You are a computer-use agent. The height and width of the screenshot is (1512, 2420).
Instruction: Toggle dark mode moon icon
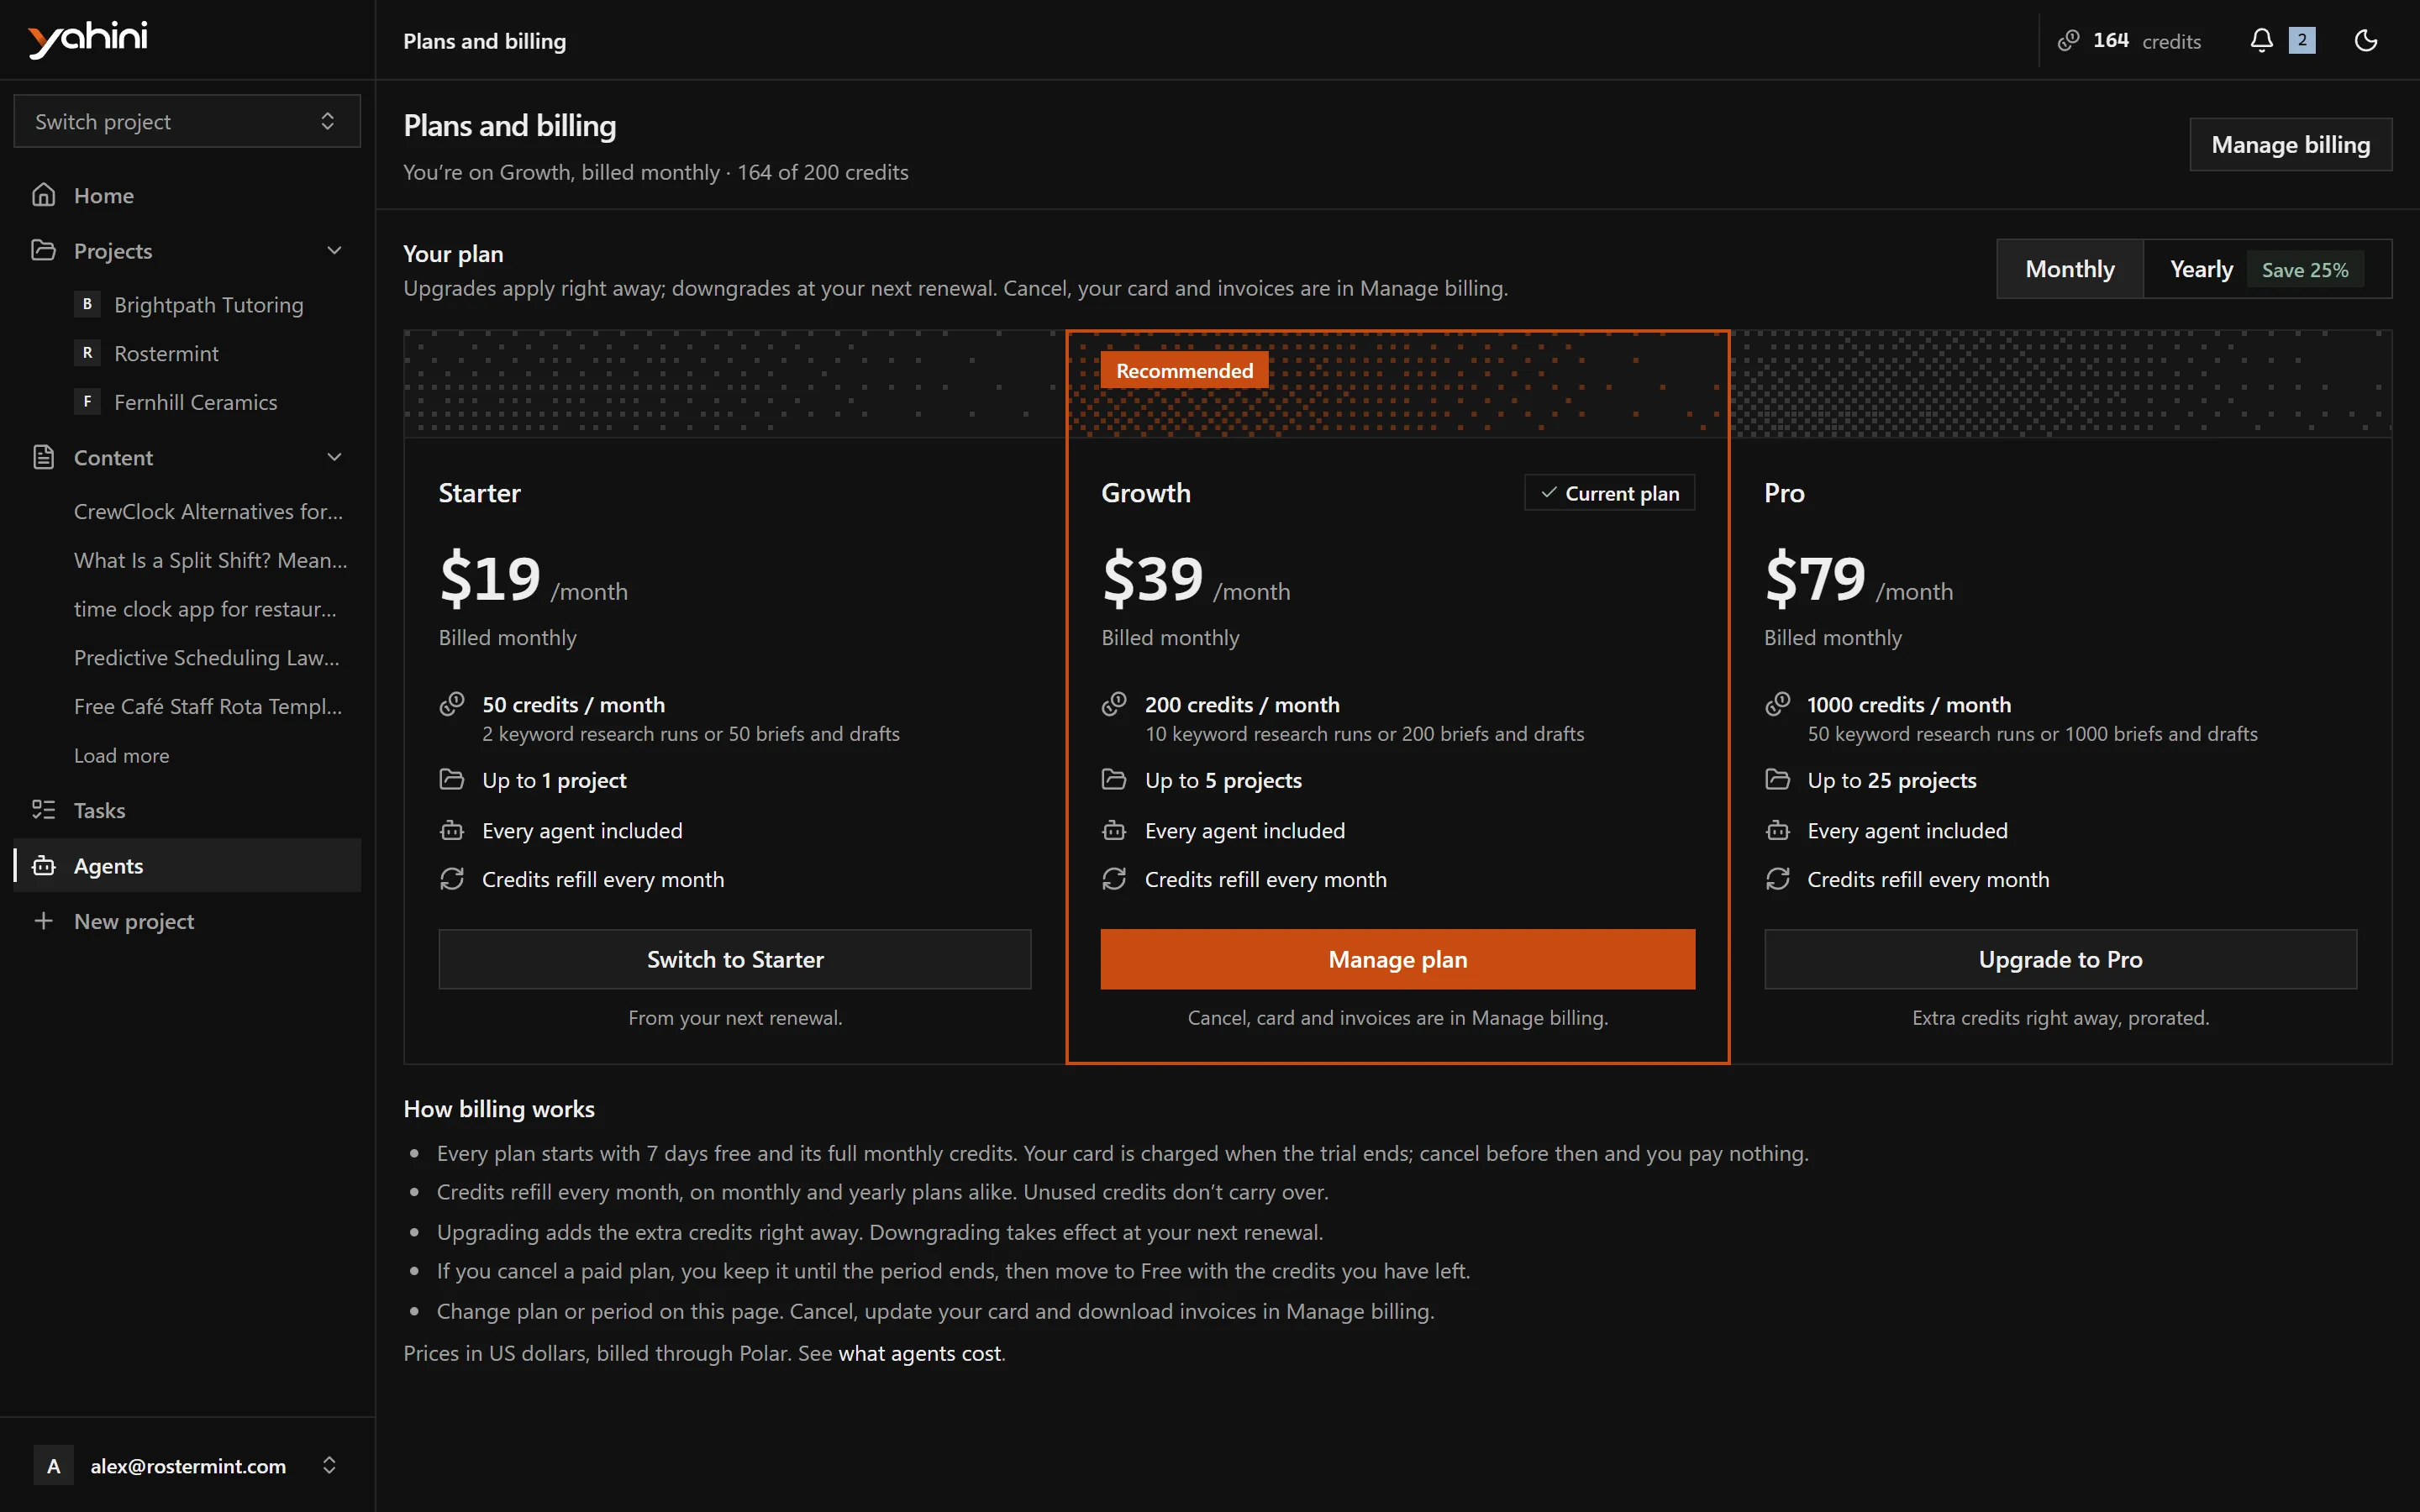[x=2365, y=40]
